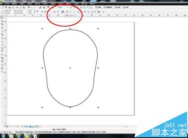
Task: Open the first menu in menu bar
Action: click(x=7, y=4)
